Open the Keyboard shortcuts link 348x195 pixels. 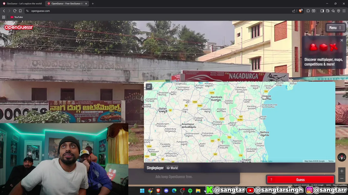[301, 185]
